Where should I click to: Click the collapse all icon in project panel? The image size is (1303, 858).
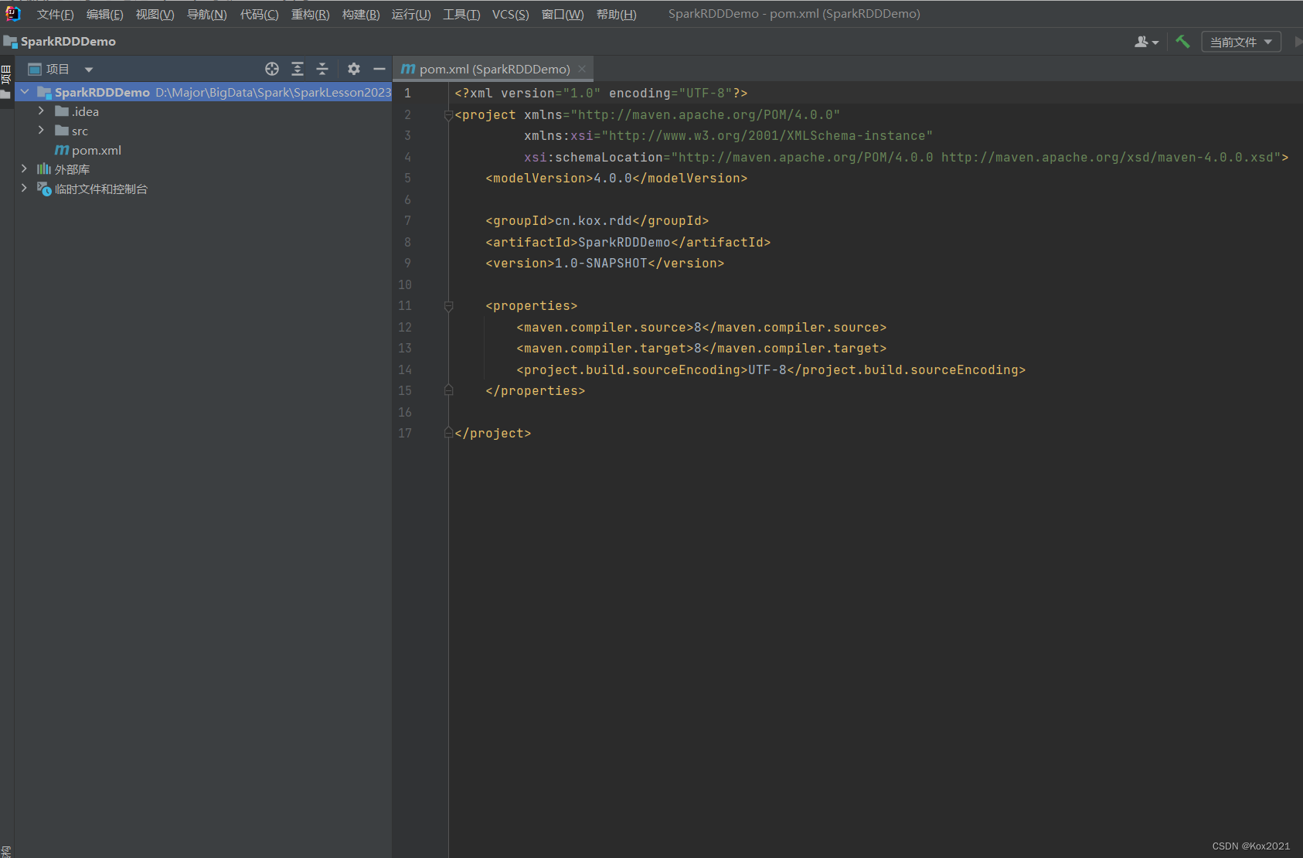[x=322, y=69]
